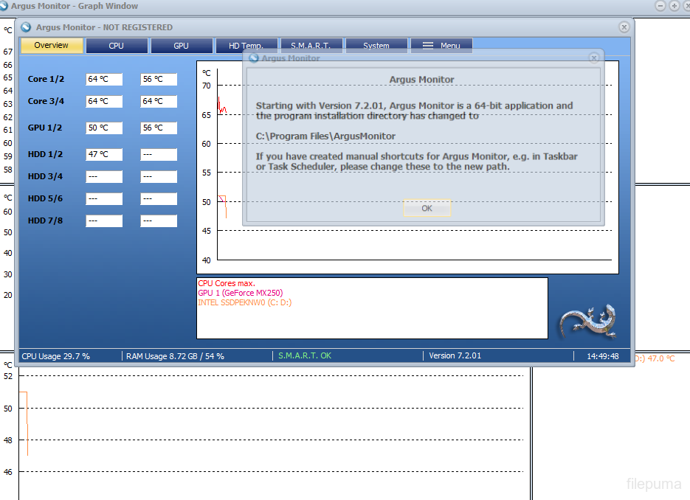Viewport: 690px width, 500px height.
Task: Click OK in the Argus Monitor dialog
Action: point(427,208)
